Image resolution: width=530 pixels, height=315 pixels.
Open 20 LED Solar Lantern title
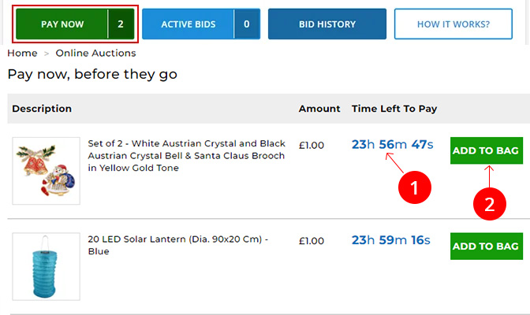pos(177,245)
